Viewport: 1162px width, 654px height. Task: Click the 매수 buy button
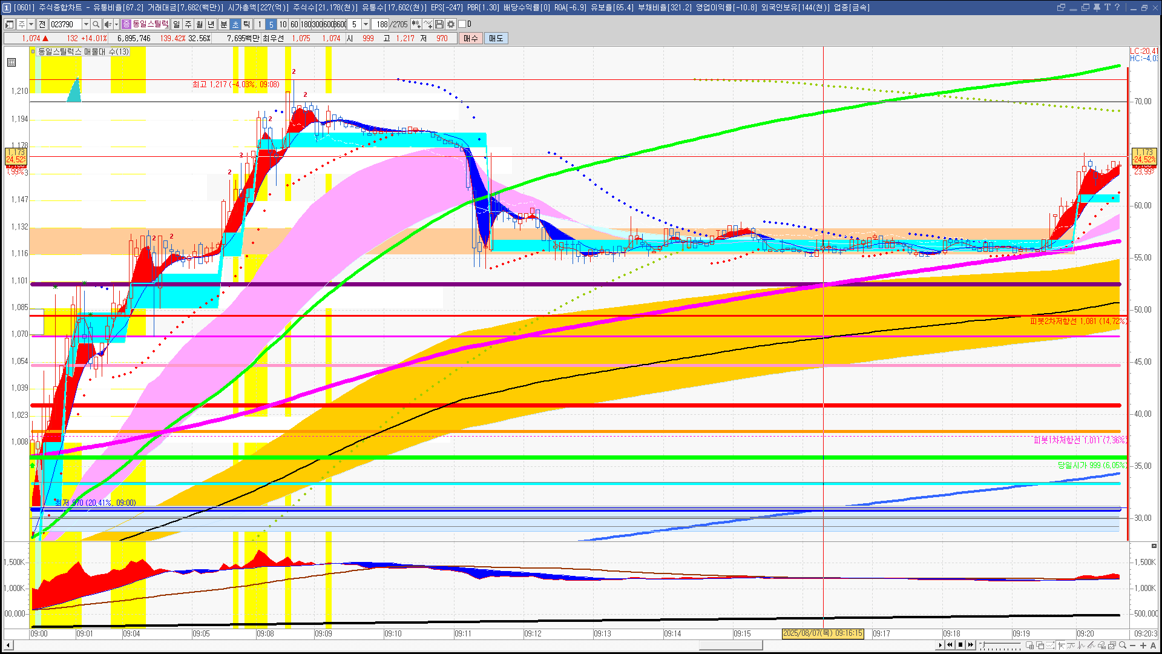coord(471,38)
